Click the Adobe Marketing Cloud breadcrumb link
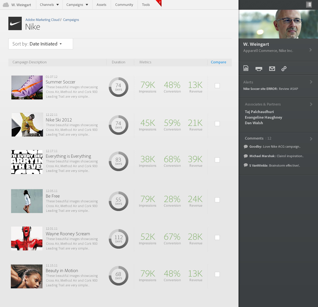 (x=42, y=20)
